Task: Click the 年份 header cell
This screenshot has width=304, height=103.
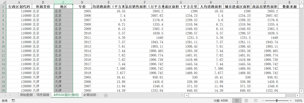Action: pos(82,6)
